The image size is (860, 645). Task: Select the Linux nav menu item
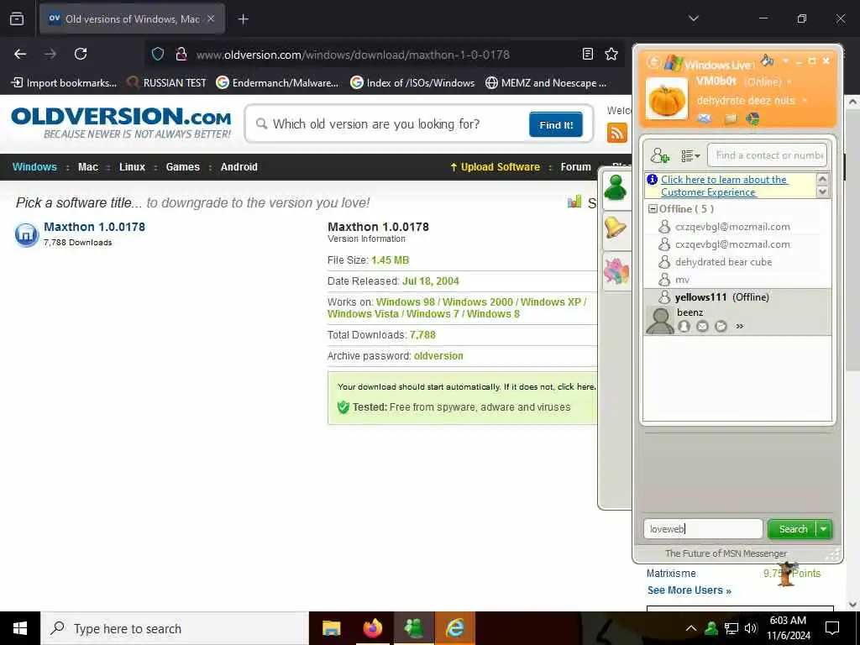pyautogui.click(x=132, y=167)
